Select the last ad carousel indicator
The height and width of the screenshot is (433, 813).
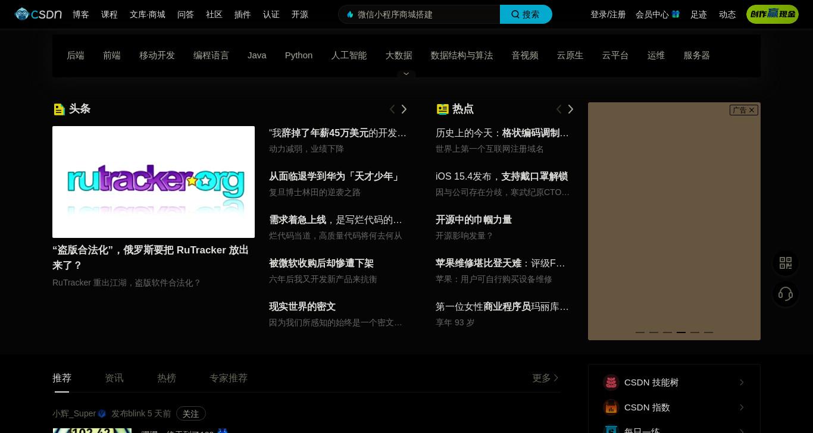point(708,332)
